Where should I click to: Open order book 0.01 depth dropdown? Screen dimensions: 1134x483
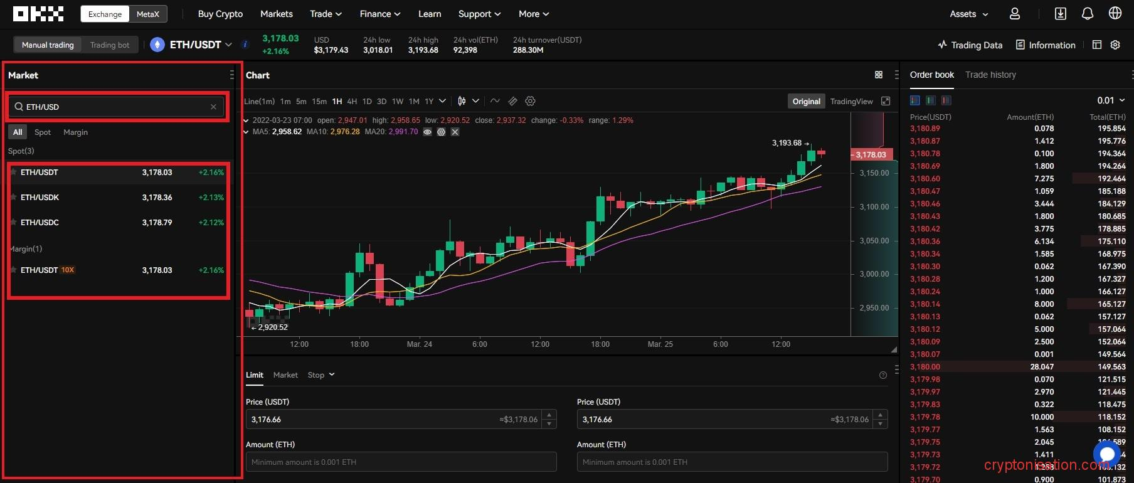(1111, 100)
